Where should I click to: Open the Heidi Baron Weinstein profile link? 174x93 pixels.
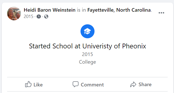[50, 10]
